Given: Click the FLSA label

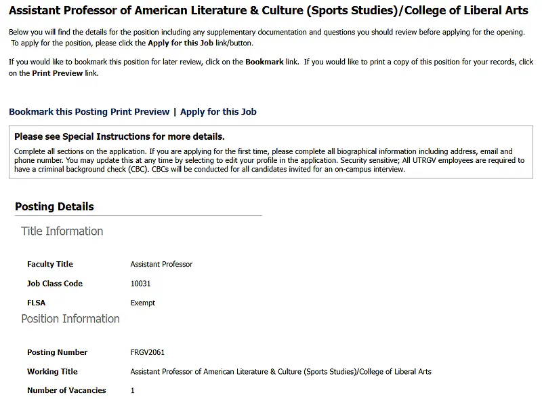Looking at the screenshot, I should point(37,303).
